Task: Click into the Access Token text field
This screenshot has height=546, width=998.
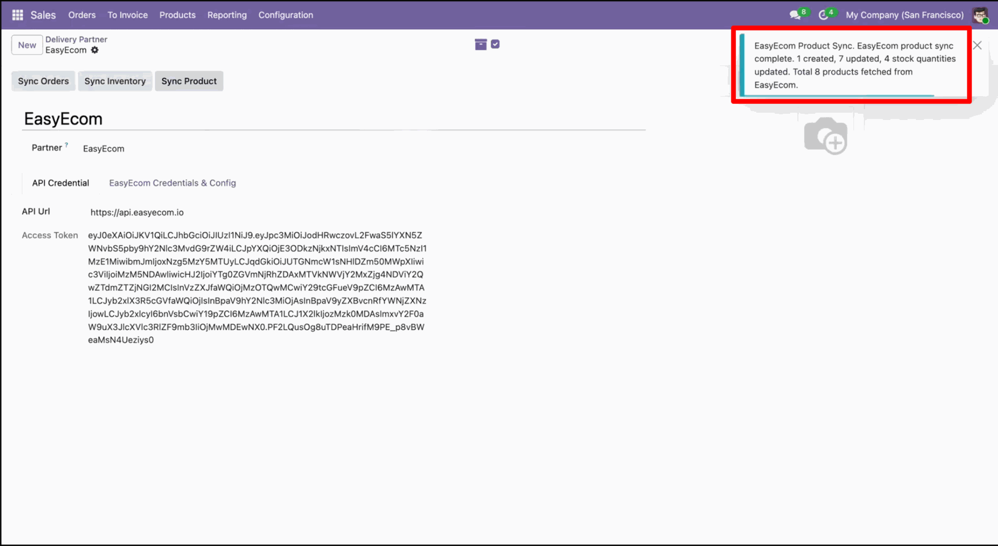Action: tap(257, 287)
